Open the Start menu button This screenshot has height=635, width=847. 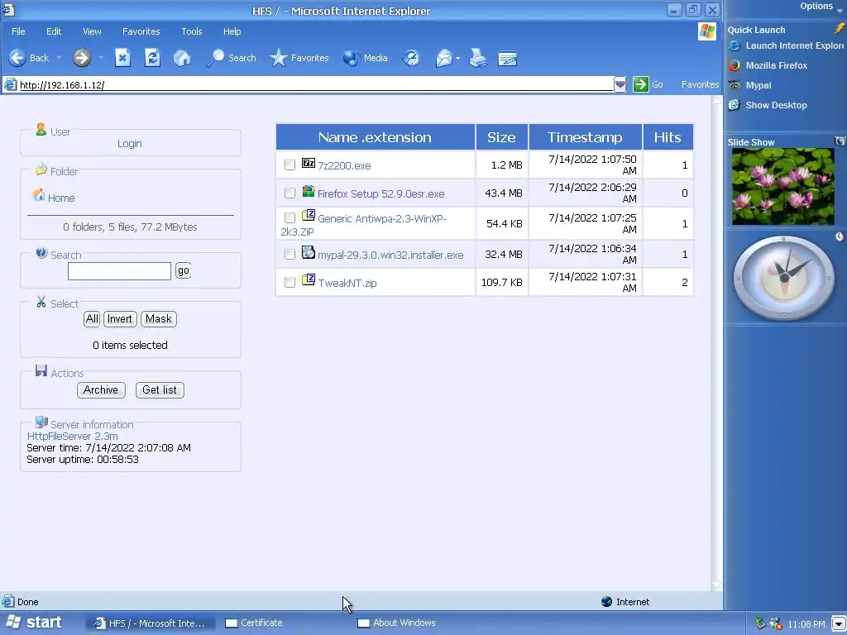pos(35,623)
